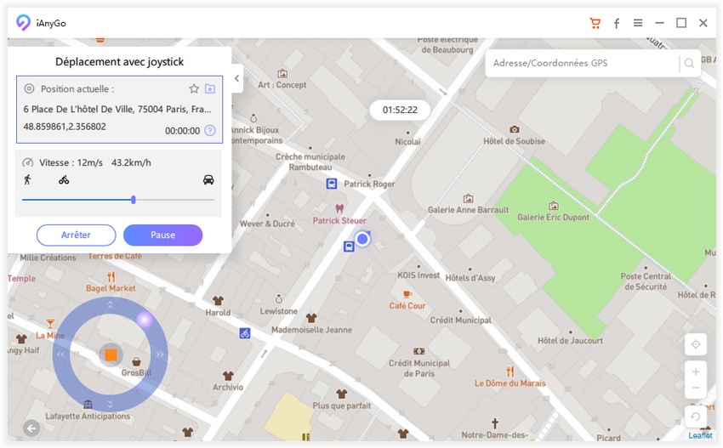This screenshot has width=723, height=448.
Task: Click the Café Cour cup icon
Action: pos(407,293)
